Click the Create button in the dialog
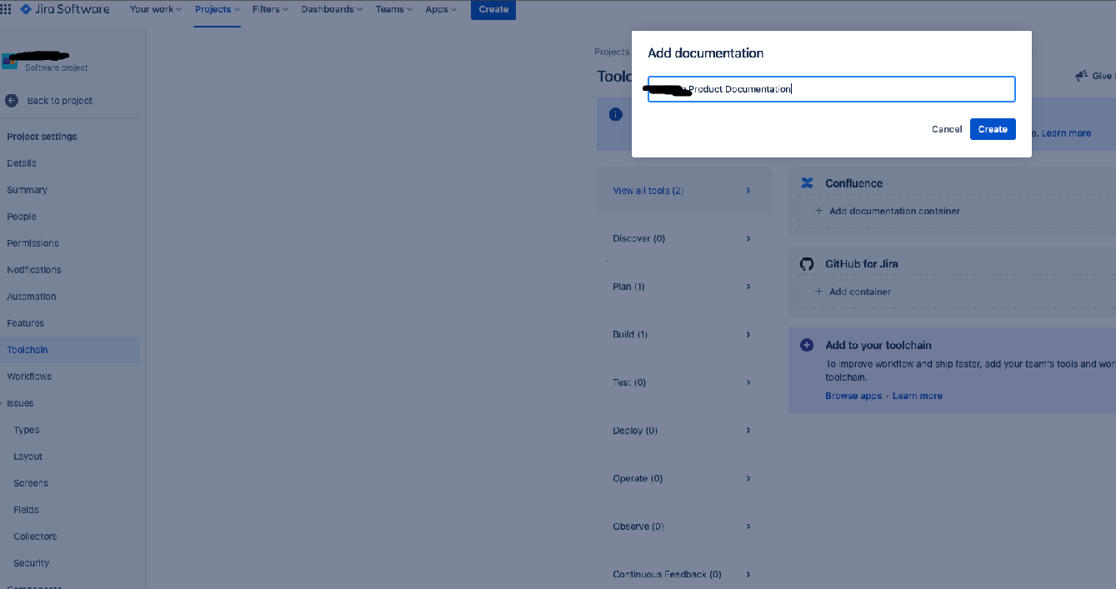 coord(993,129)
